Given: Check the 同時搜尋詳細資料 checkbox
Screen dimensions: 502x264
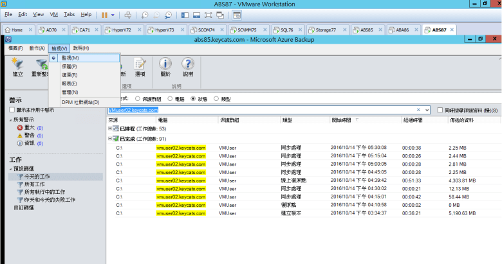Looking at the screenshot, I should (440, 110).
